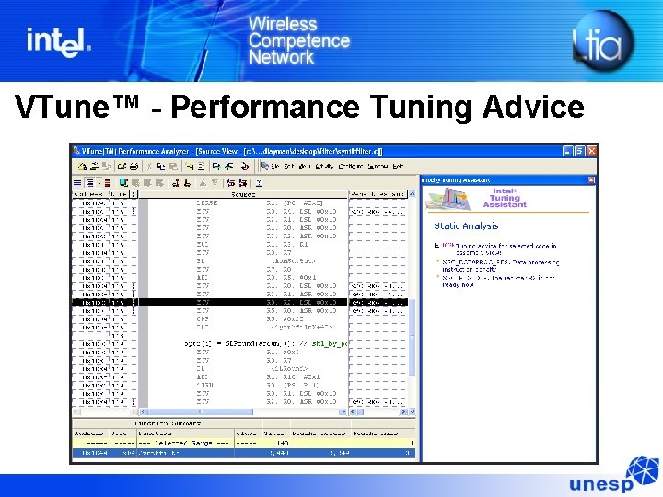663x497 pixels.
Task: Open the View menu
Action: click(305, 166)
